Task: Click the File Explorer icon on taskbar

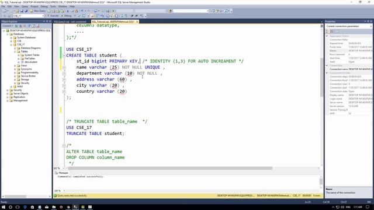Action: 54,207
